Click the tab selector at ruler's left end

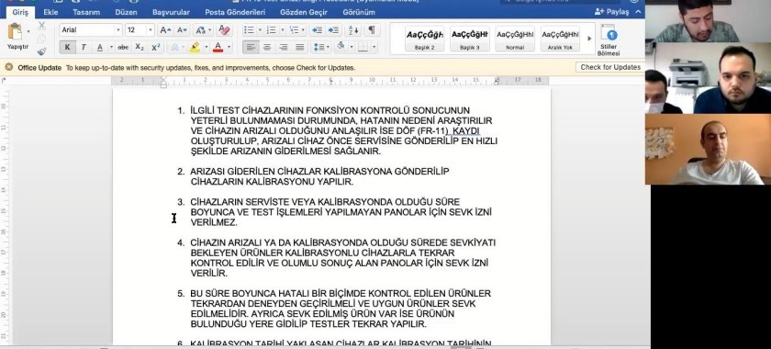(5, 80)
